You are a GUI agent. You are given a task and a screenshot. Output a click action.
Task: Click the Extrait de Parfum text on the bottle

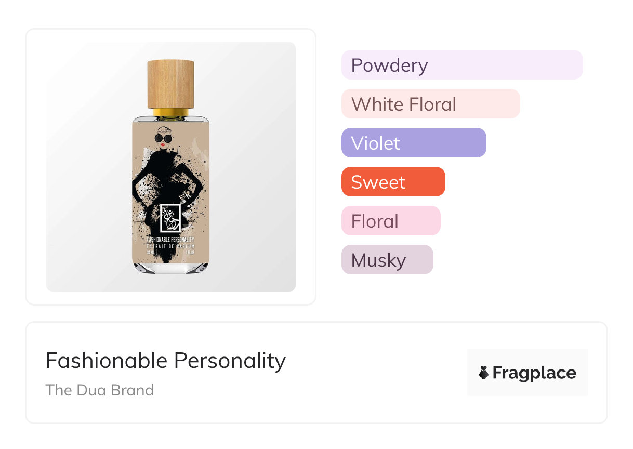click(x=170, y=246)
